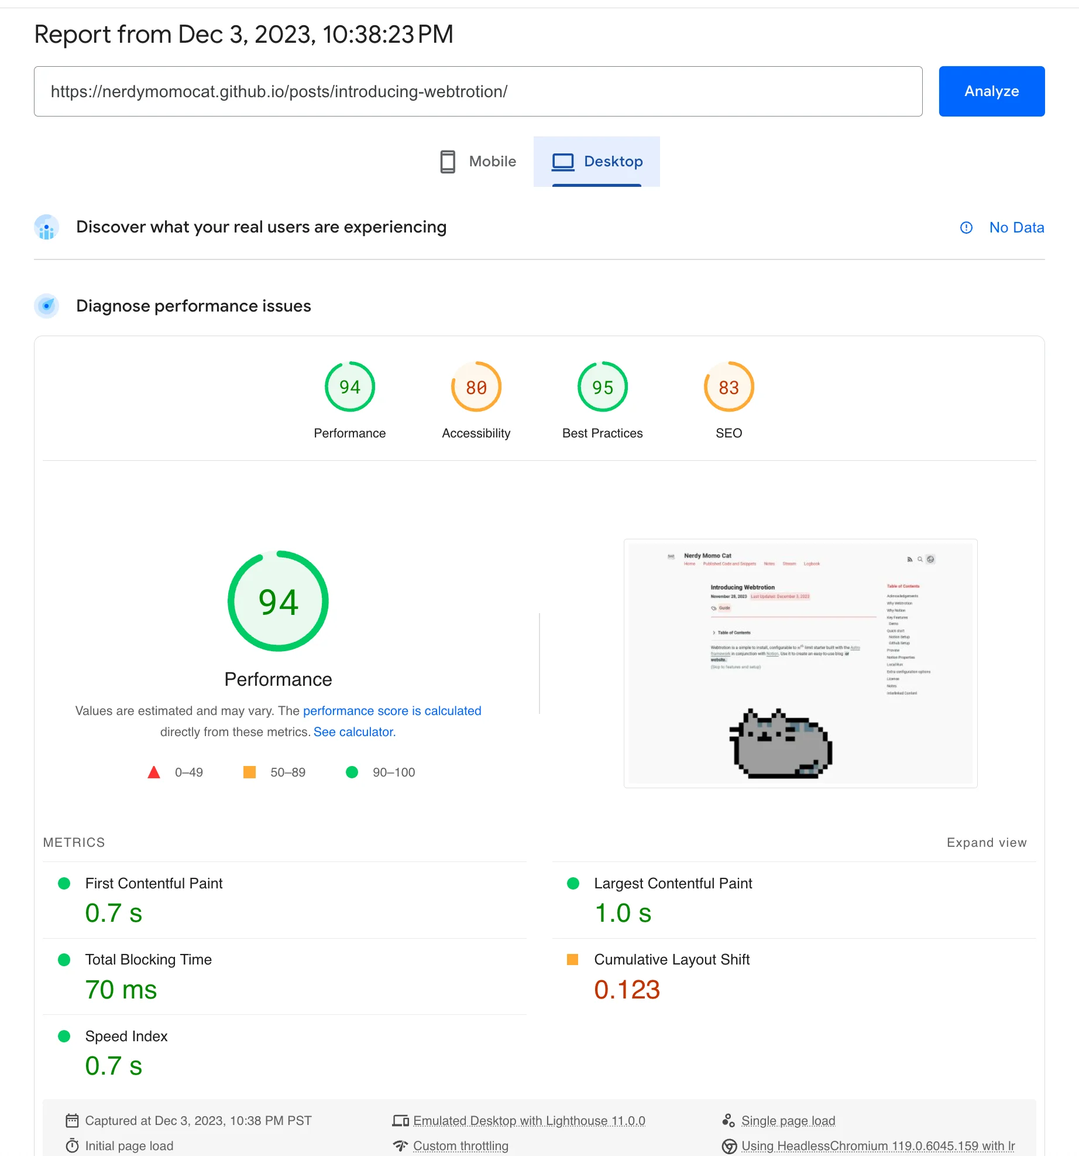Image resolution: width=1079 pixels, height=1156 pixels.
Task: Click the Diagnose performance issues icon
Action: click(47, 306)
